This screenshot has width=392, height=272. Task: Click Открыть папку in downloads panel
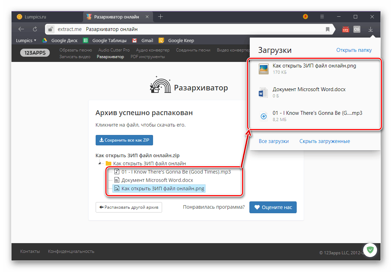[x=354, y=50]
